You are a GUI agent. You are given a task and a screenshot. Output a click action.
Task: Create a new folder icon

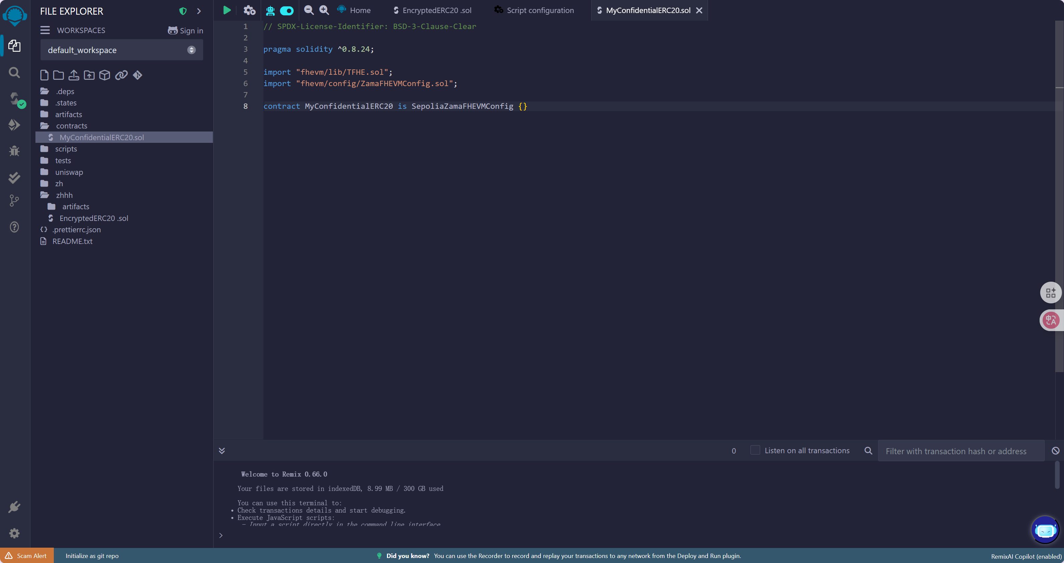58,75
